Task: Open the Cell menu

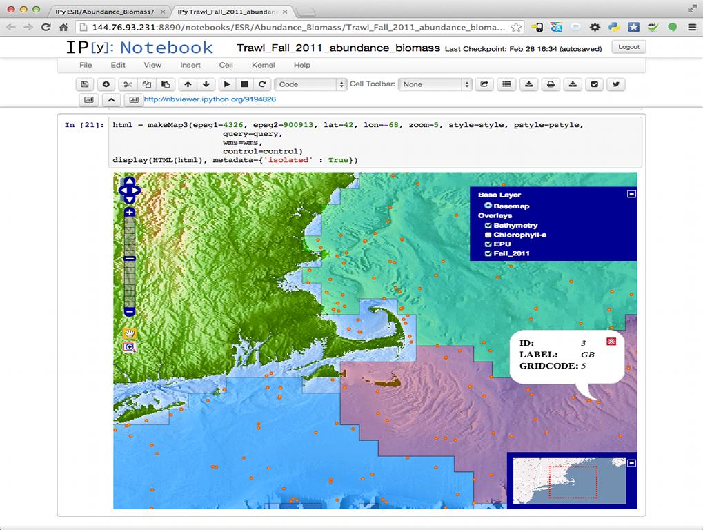Action: coord(226,65)
